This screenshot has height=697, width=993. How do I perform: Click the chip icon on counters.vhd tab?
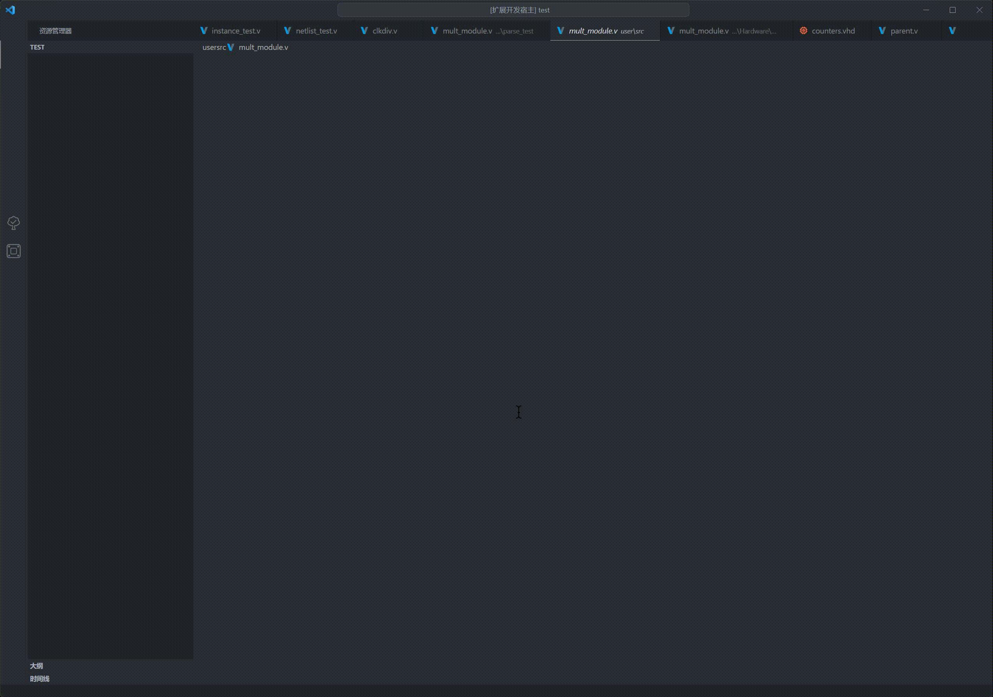click(803, 31)
